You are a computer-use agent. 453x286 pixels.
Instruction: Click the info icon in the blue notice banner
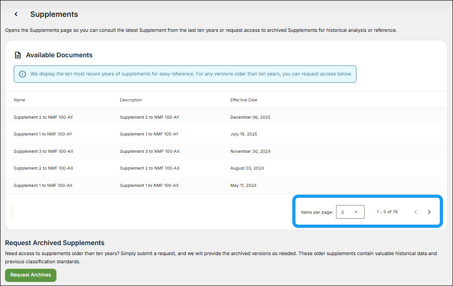[x=22, y=74]
